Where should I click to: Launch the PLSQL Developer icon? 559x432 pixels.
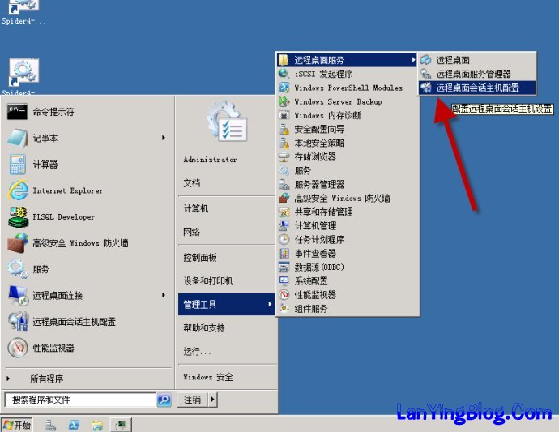coord(18,217)
